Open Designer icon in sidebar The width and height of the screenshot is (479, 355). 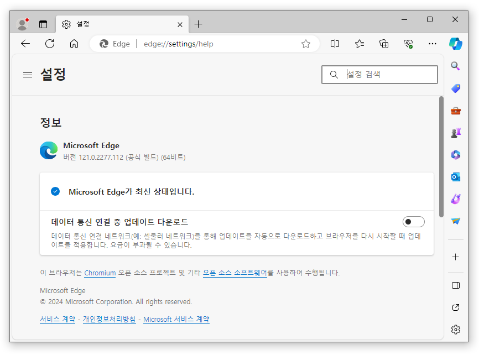point(455,199)
